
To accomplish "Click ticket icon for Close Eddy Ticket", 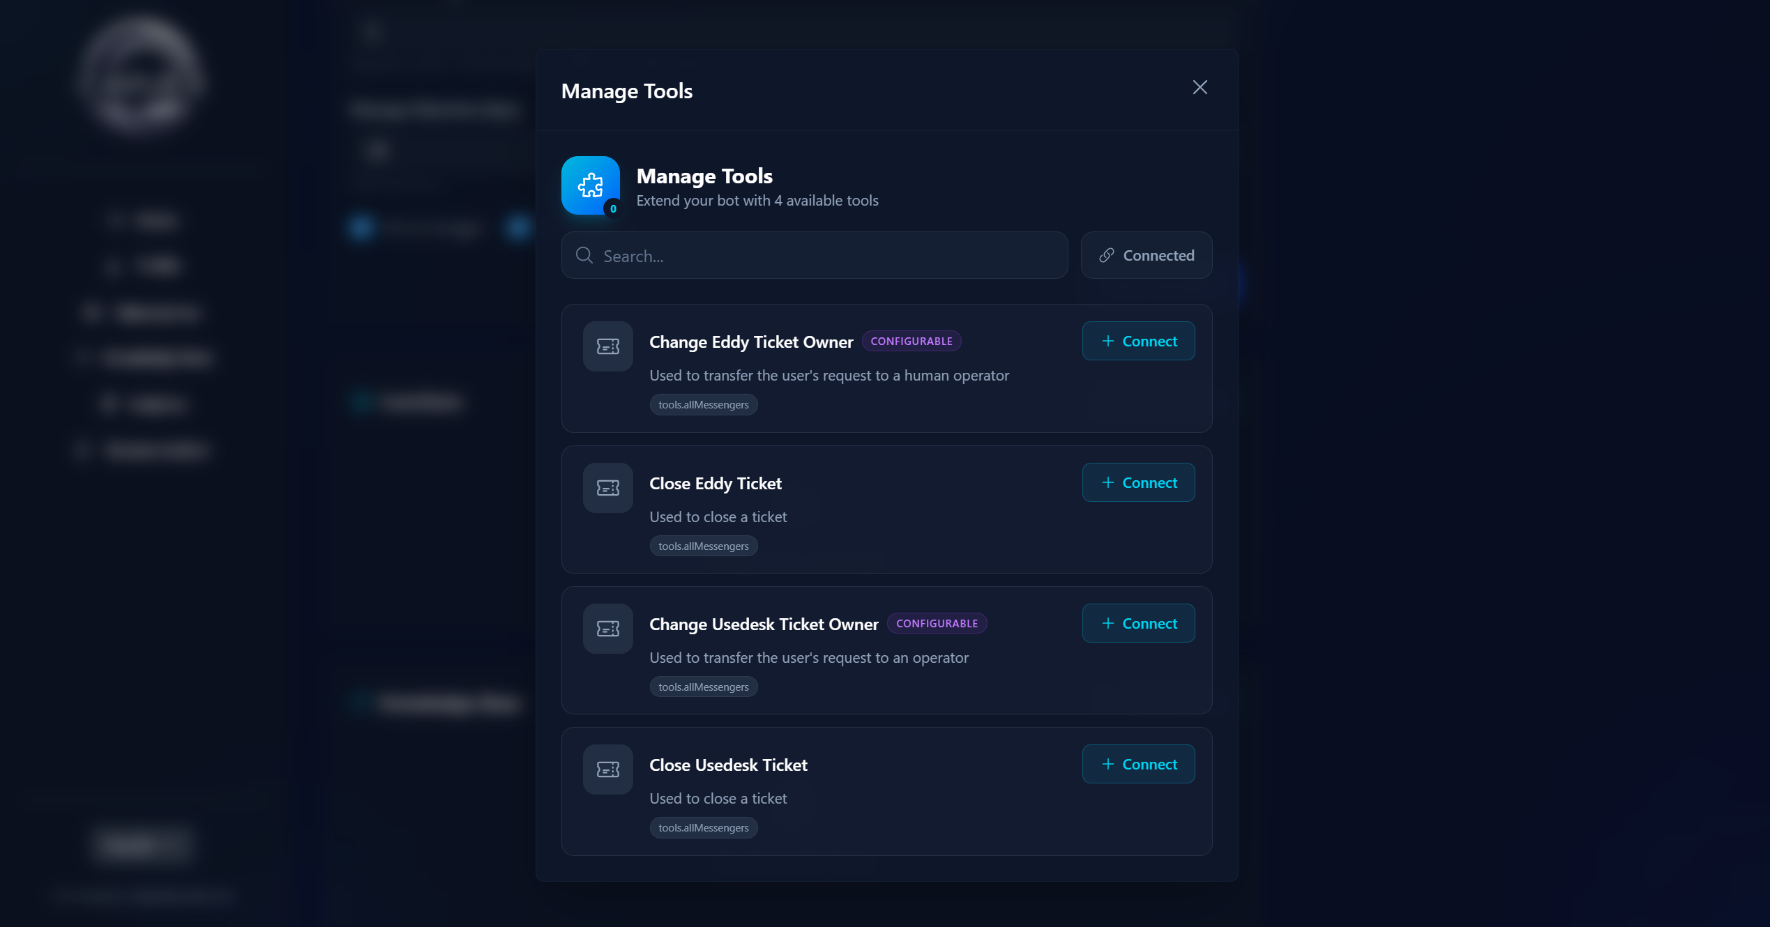I will click(607, 488).
